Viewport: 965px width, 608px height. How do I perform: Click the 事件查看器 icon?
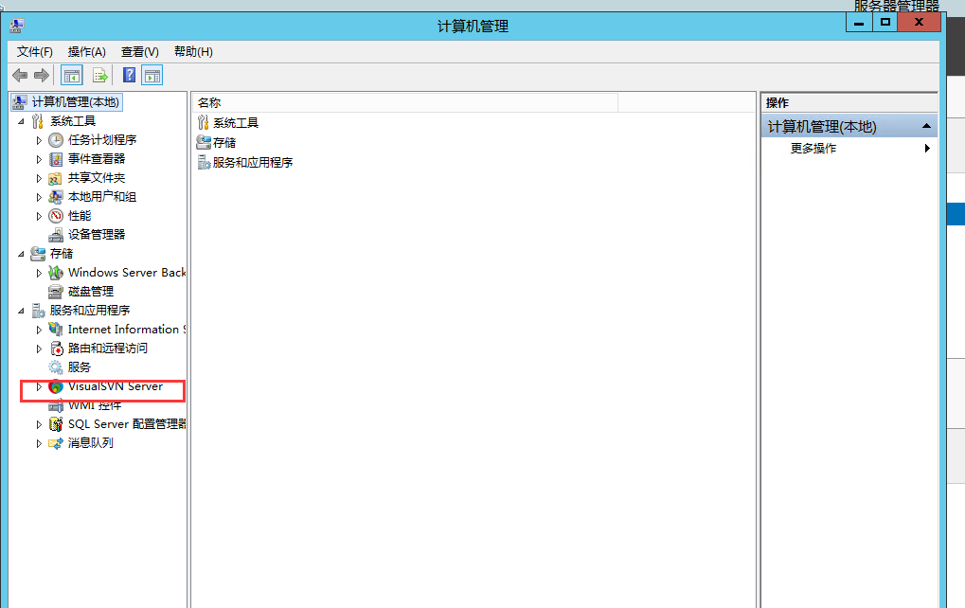tap(56, 159)
